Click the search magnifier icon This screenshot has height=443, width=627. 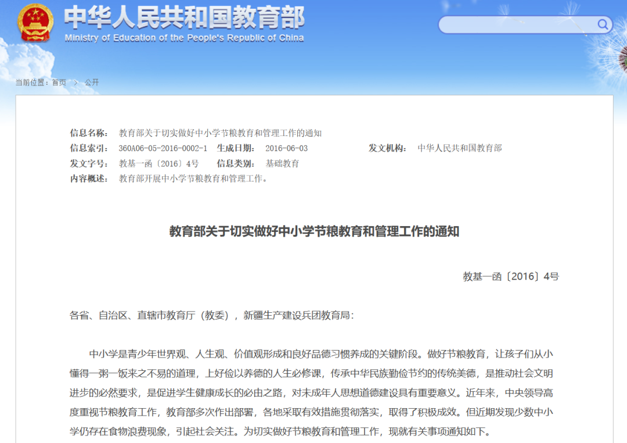click(x=603, y=24)
